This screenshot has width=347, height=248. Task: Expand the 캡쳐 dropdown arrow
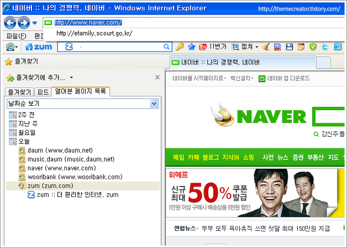257,47
